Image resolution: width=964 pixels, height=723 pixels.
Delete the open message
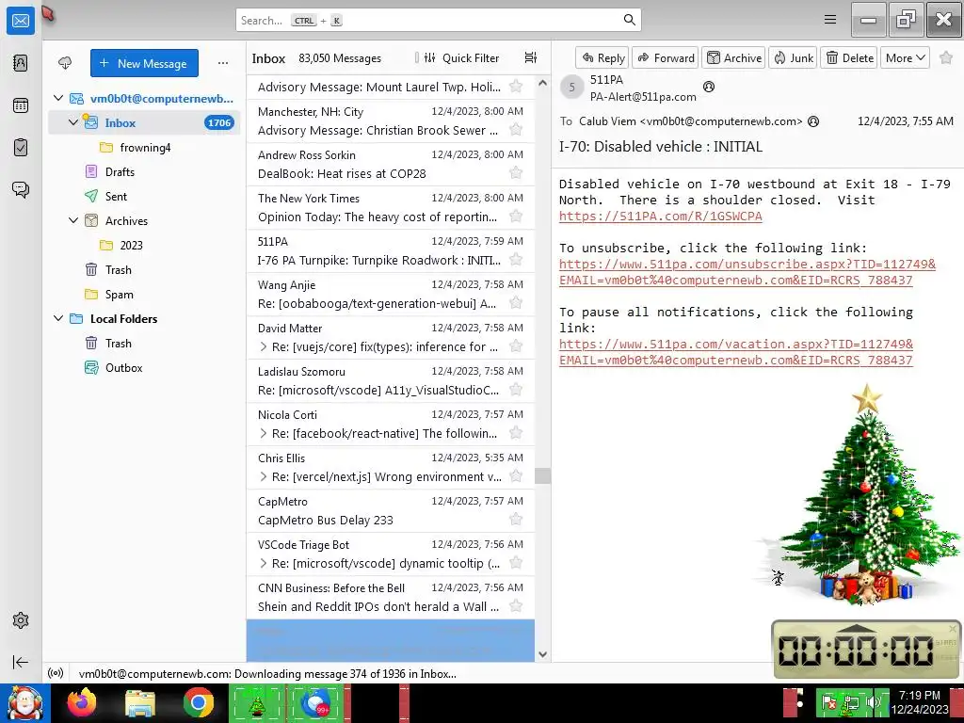point(849,57)
